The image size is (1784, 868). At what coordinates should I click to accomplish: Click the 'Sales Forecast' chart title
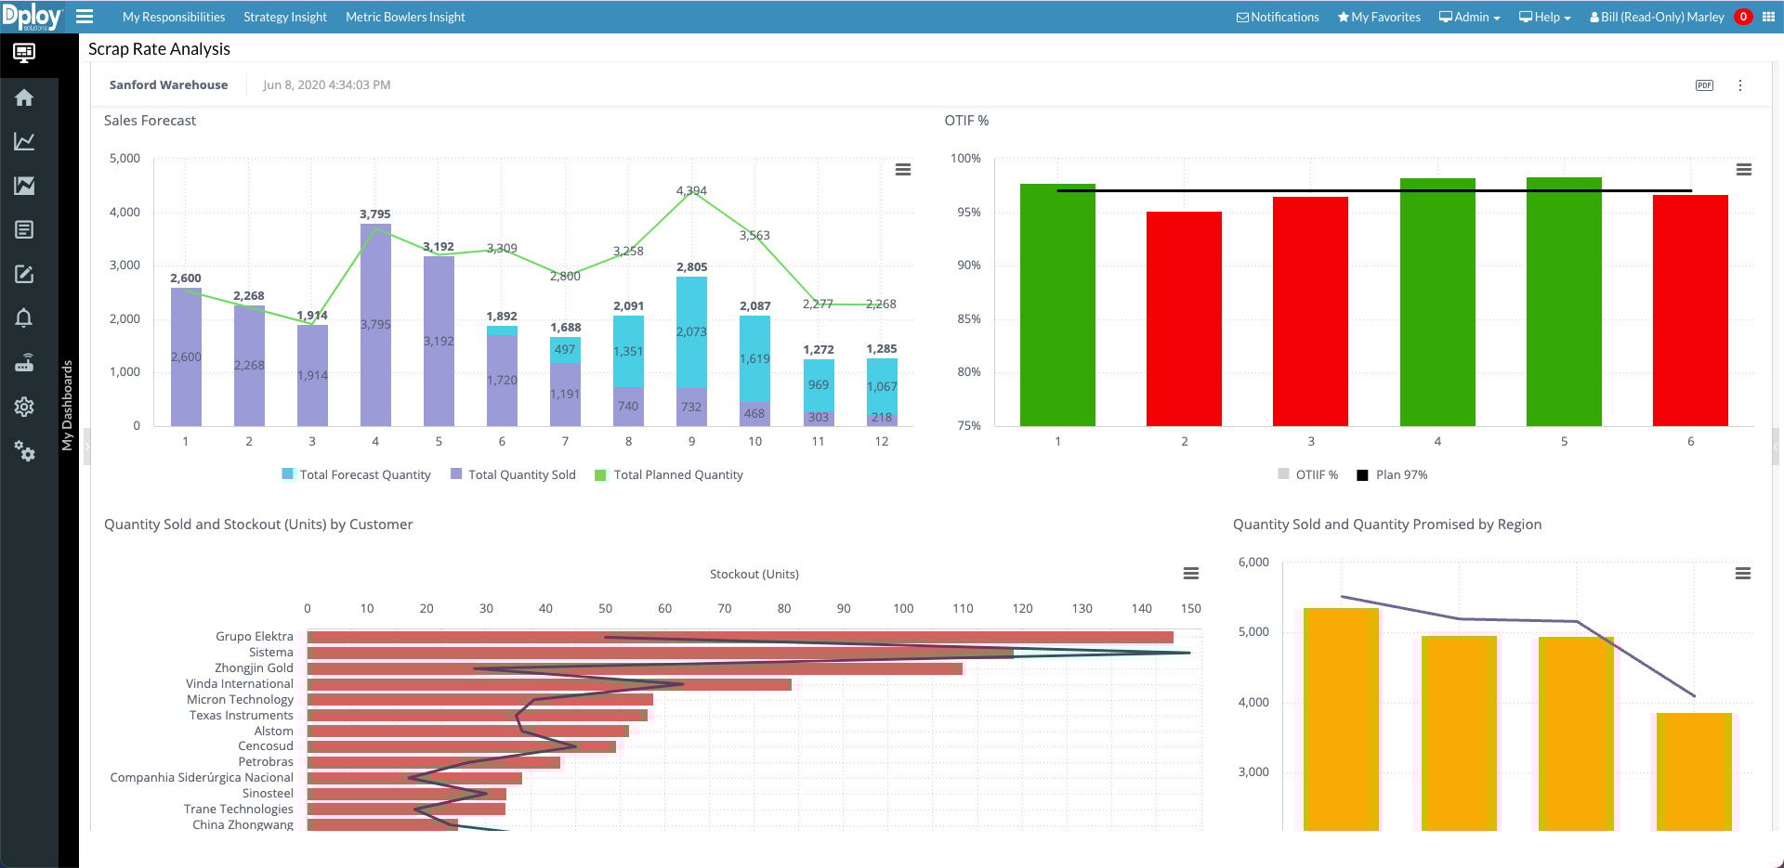(x=150, y=120)
